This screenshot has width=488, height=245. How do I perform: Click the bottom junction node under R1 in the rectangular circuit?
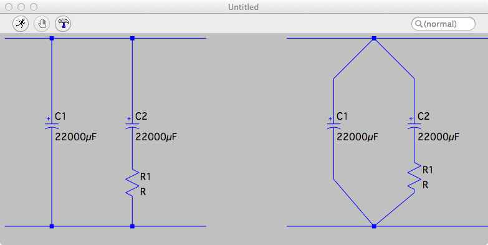pyautogui.click(x=132, y=226)
